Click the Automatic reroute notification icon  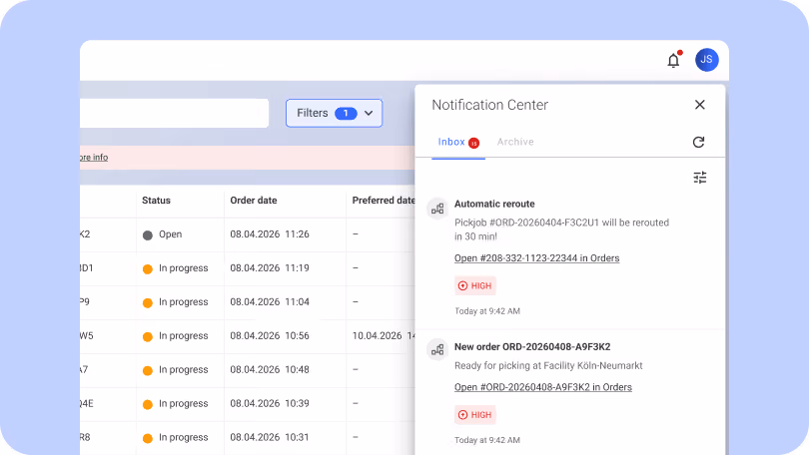(437, 209)
